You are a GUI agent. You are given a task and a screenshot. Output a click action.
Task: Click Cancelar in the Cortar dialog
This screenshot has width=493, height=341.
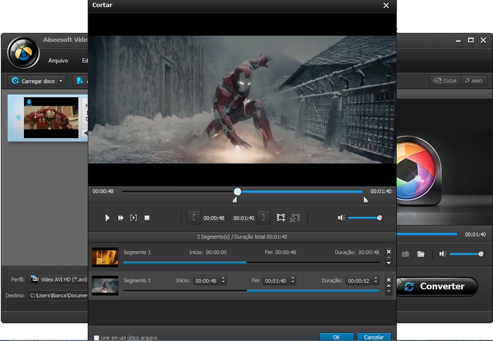[374, 337]
